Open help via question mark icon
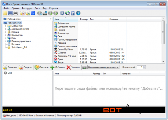 (x=73, y=13)
